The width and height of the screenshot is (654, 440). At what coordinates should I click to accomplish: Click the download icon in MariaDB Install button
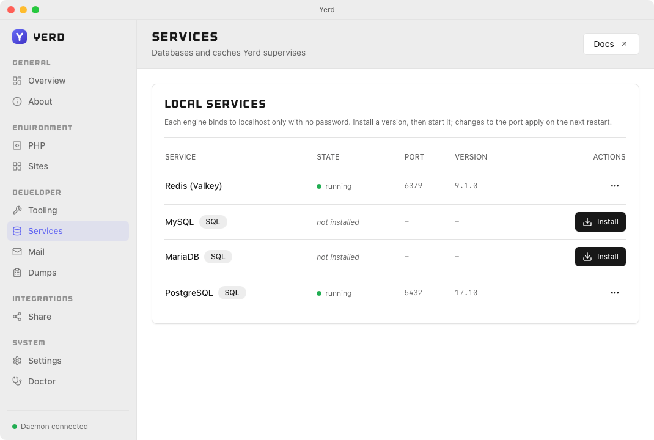click(x=587, y=257)
